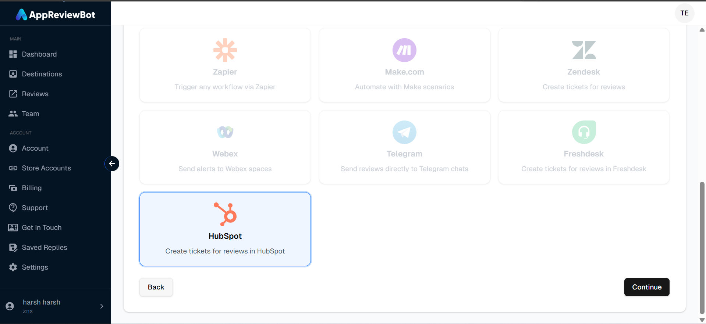Click the Zendesk logo
The height and width of the screenshot is (324, 706).
584,50
